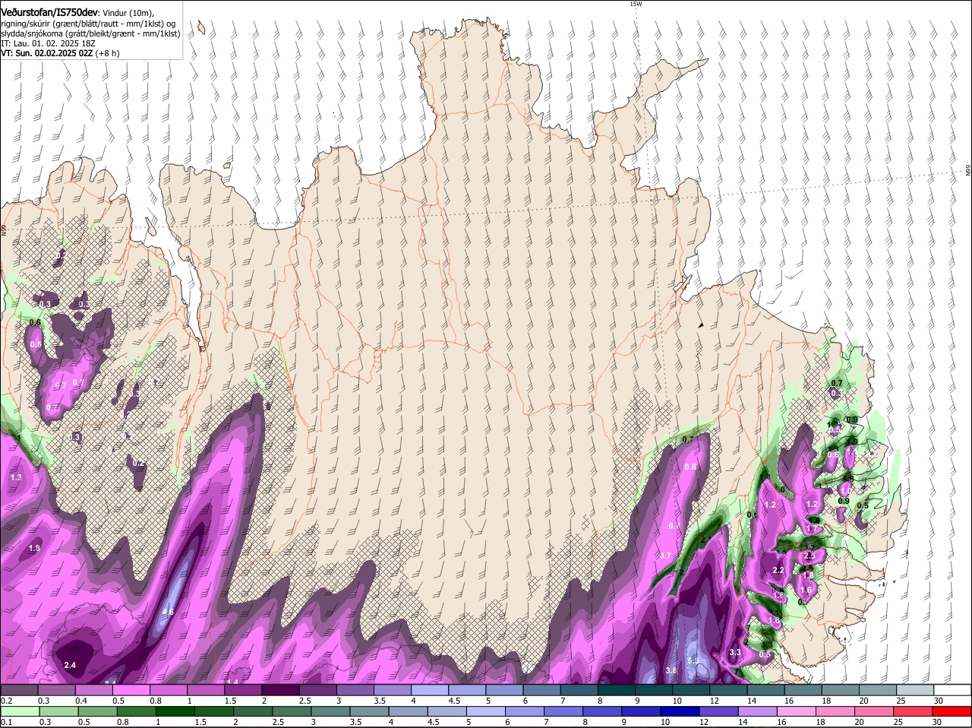Pick top-row legend swatch between 0.2 and 0.3
Screen dimensions: 972x728
click(19, 689)
